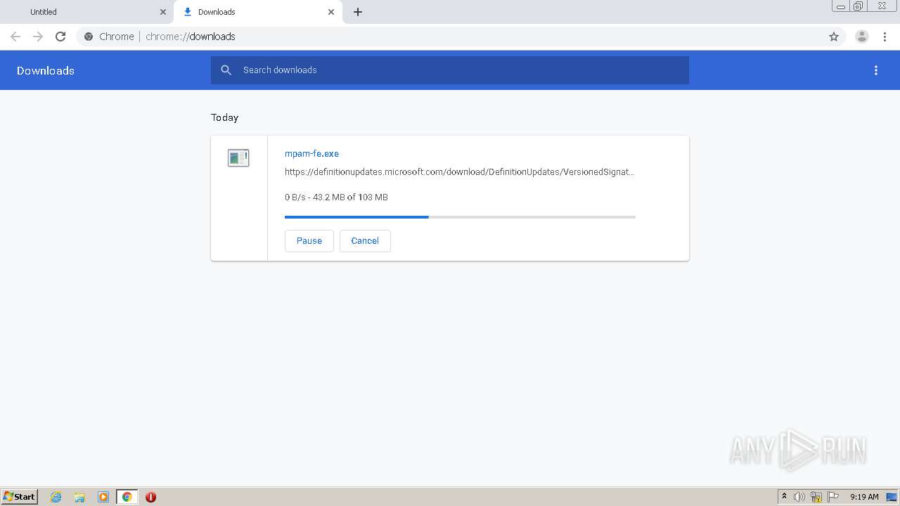Click the Downloads page title
The height and width of the screenshot is (506, 900).
pos(46,70)
